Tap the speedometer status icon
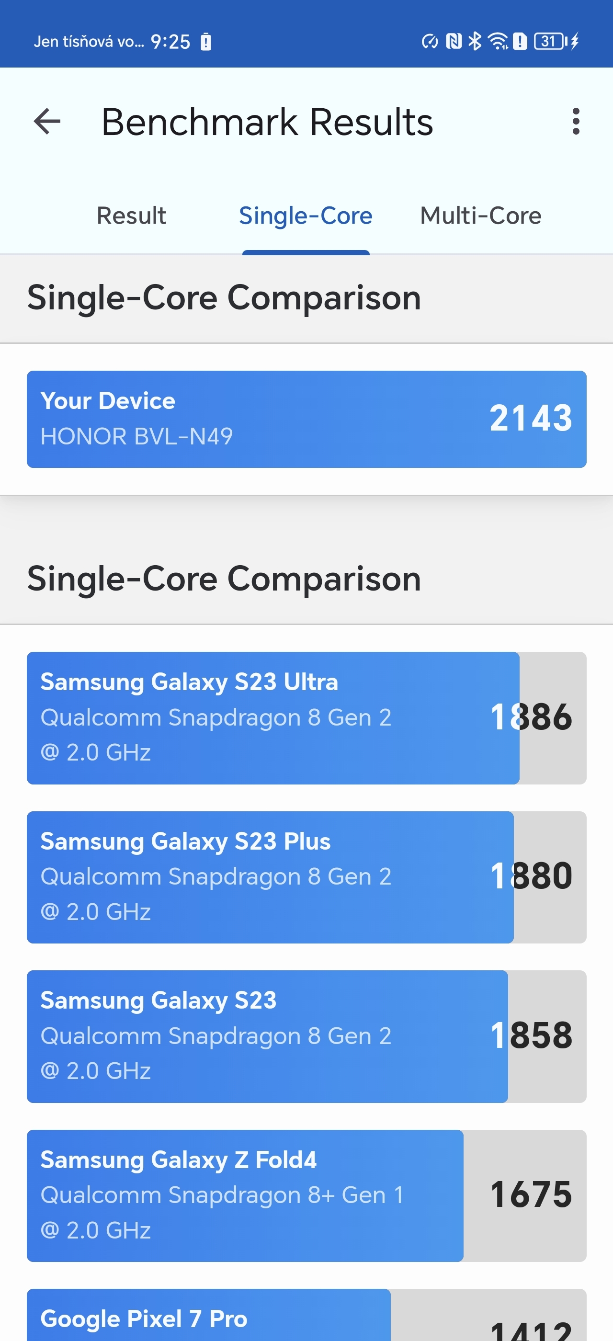 pos(430,41)
